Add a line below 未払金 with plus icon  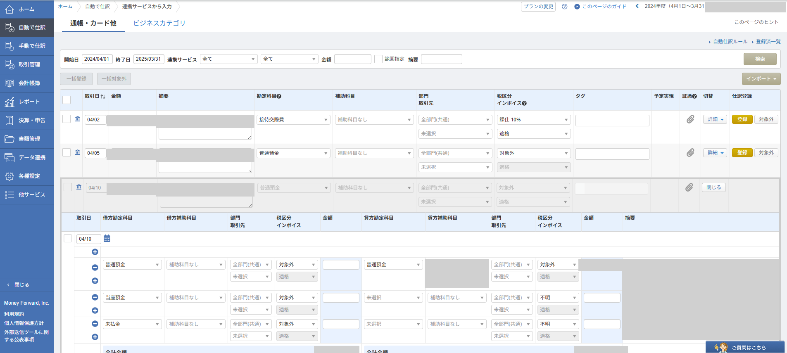tap(95, 337)
